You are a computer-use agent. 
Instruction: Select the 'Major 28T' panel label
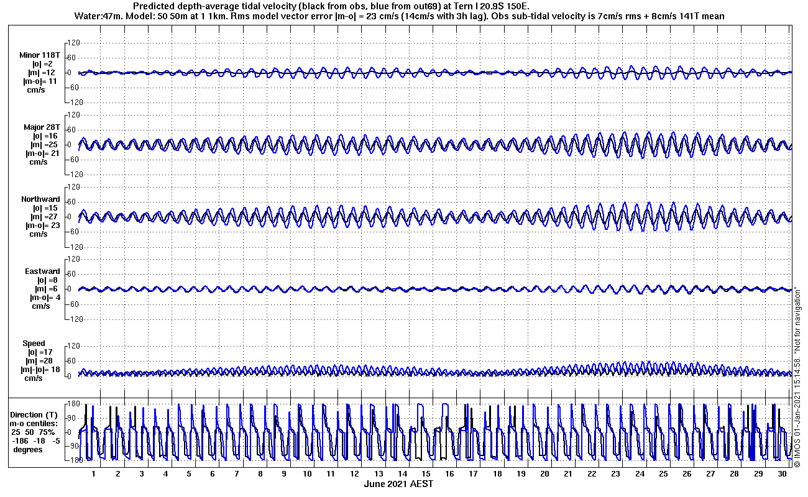(42, 127)
